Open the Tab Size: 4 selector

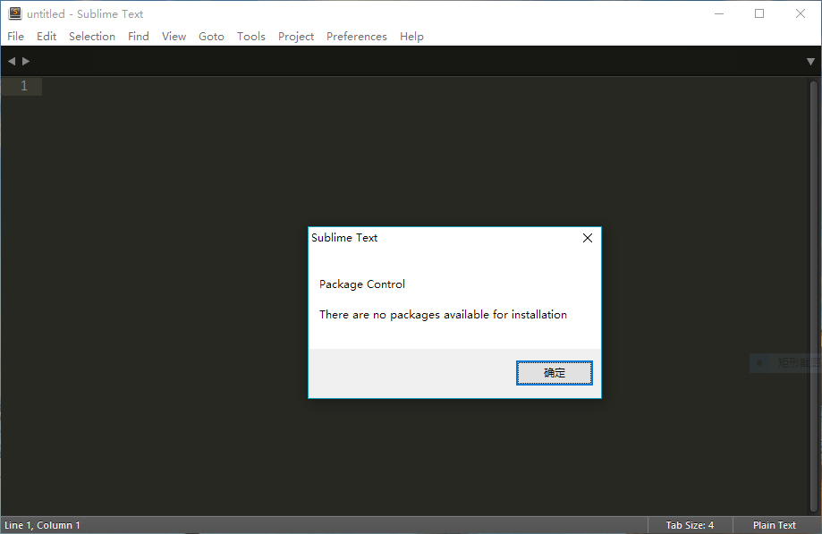pos(690,525)
